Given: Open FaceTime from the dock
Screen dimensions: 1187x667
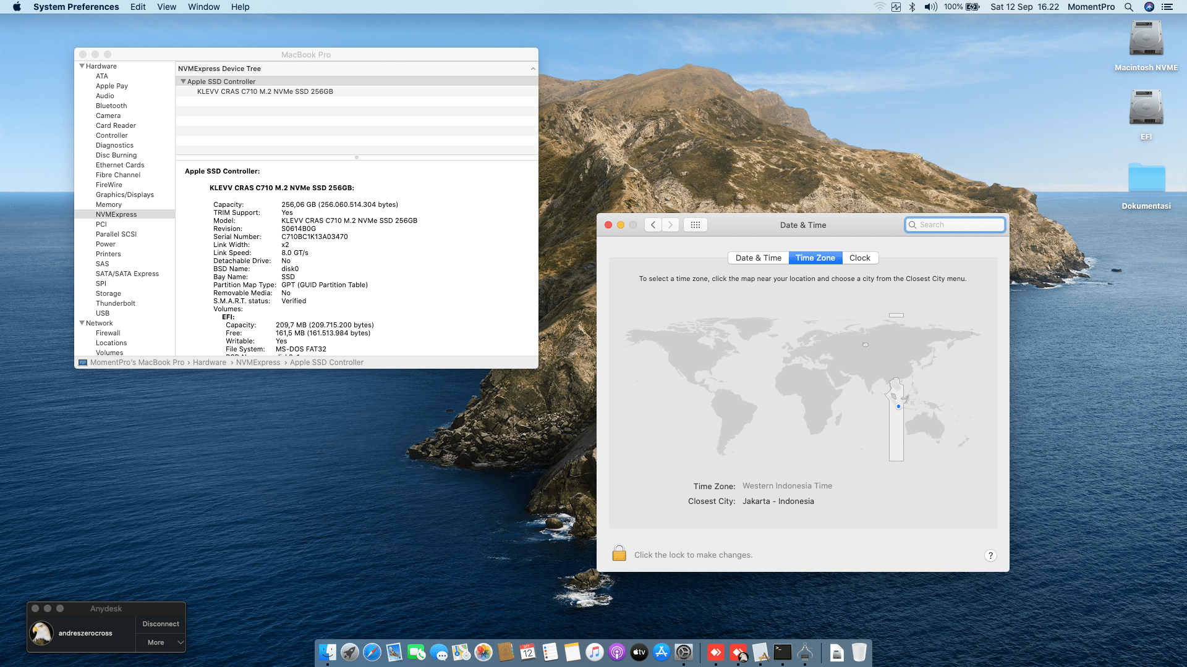Looking at the screenshot, I should (417, 652).
